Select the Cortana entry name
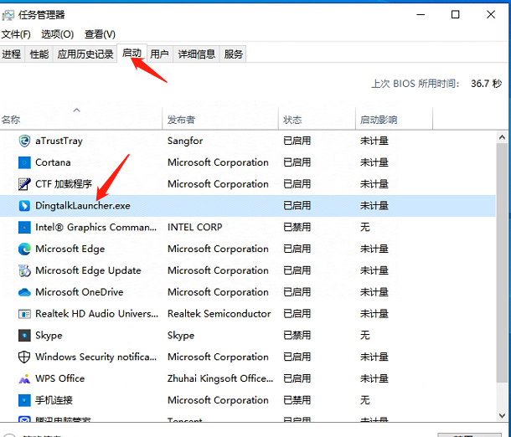511x437 pixels. coord(53,162)
